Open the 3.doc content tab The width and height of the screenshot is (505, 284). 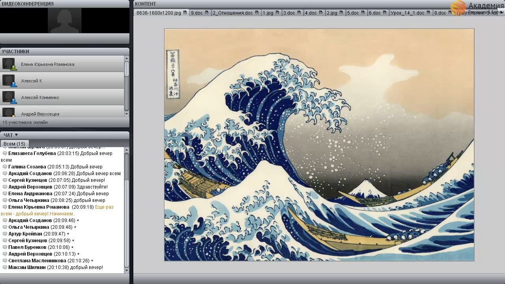(292, 13)
